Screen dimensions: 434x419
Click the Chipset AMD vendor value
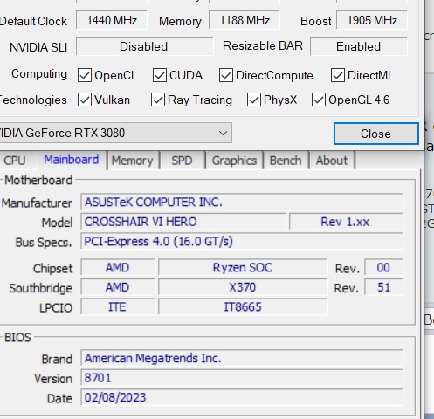(118, 267)
